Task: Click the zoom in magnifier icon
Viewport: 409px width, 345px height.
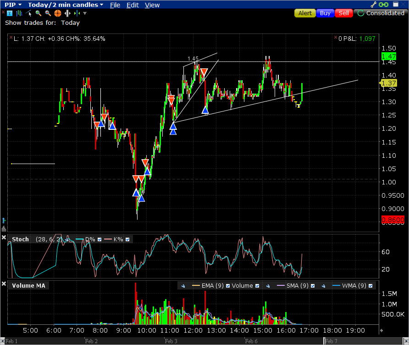Action: (x=39, y=13)
